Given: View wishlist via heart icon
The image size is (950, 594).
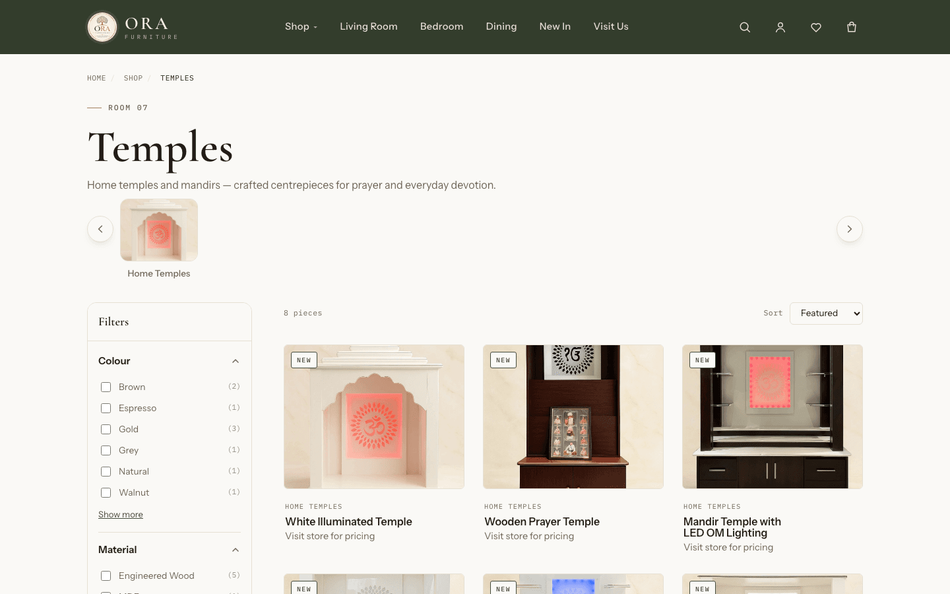Looking at the screenshot, I should [816, 27].
